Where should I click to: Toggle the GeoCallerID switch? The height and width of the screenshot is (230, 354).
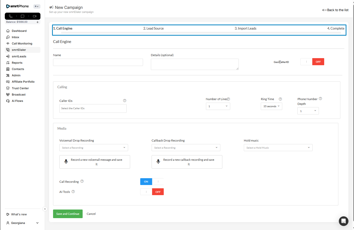pos(312,62)
